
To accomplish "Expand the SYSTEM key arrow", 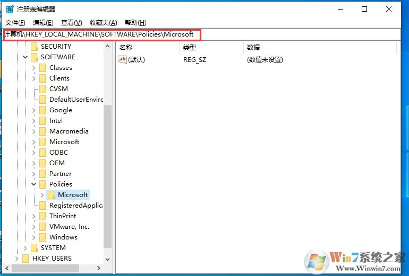I will tap(25, 248).
